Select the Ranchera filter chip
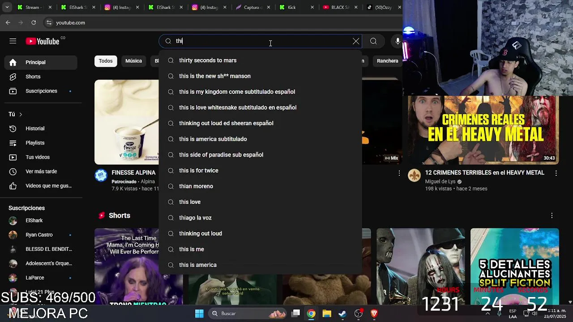 (x=387, y=61)
